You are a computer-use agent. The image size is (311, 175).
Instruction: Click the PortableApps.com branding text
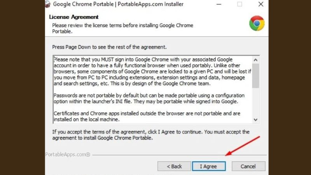[x=68, y=154]
